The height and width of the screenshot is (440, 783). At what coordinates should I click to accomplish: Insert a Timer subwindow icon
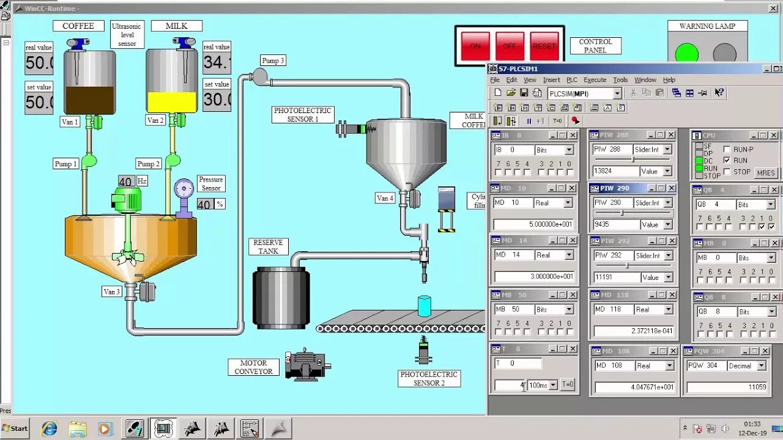(x=538, y=108)
